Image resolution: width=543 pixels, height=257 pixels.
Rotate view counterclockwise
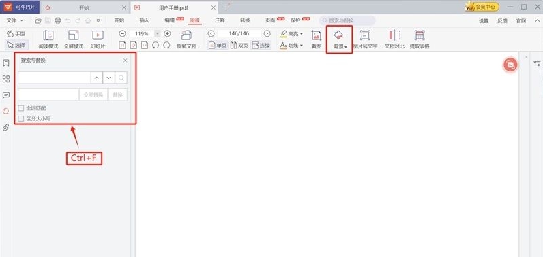(x=156, y=45)
